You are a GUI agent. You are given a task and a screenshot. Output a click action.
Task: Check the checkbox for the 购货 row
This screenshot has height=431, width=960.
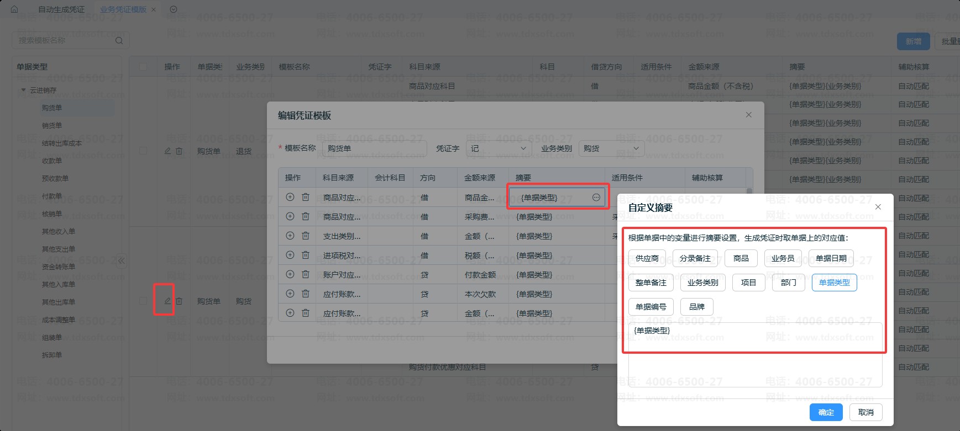[x=143, y=301]
